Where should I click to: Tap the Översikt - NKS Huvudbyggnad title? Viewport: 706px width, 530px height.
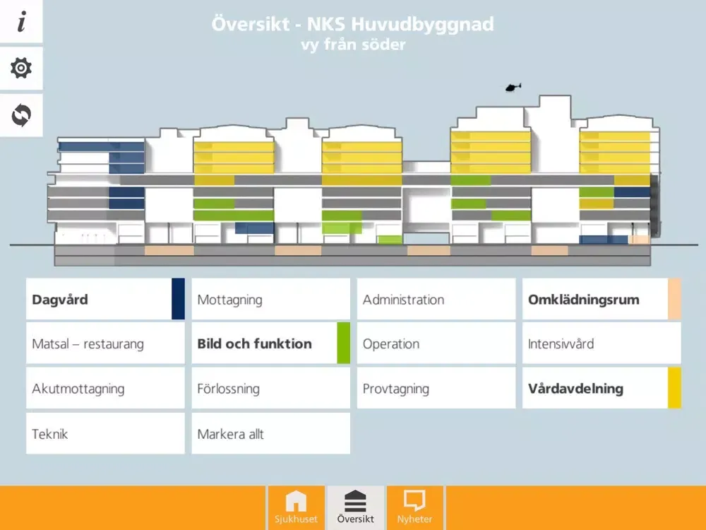click(352, 24)
